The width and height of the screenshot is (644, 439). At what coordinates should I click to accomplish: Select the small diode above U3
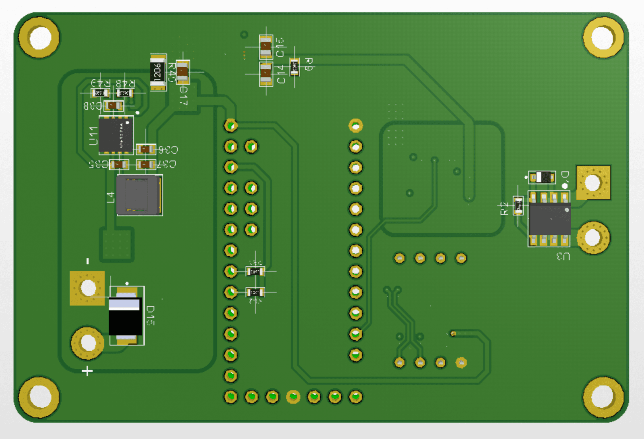point(542,177)
